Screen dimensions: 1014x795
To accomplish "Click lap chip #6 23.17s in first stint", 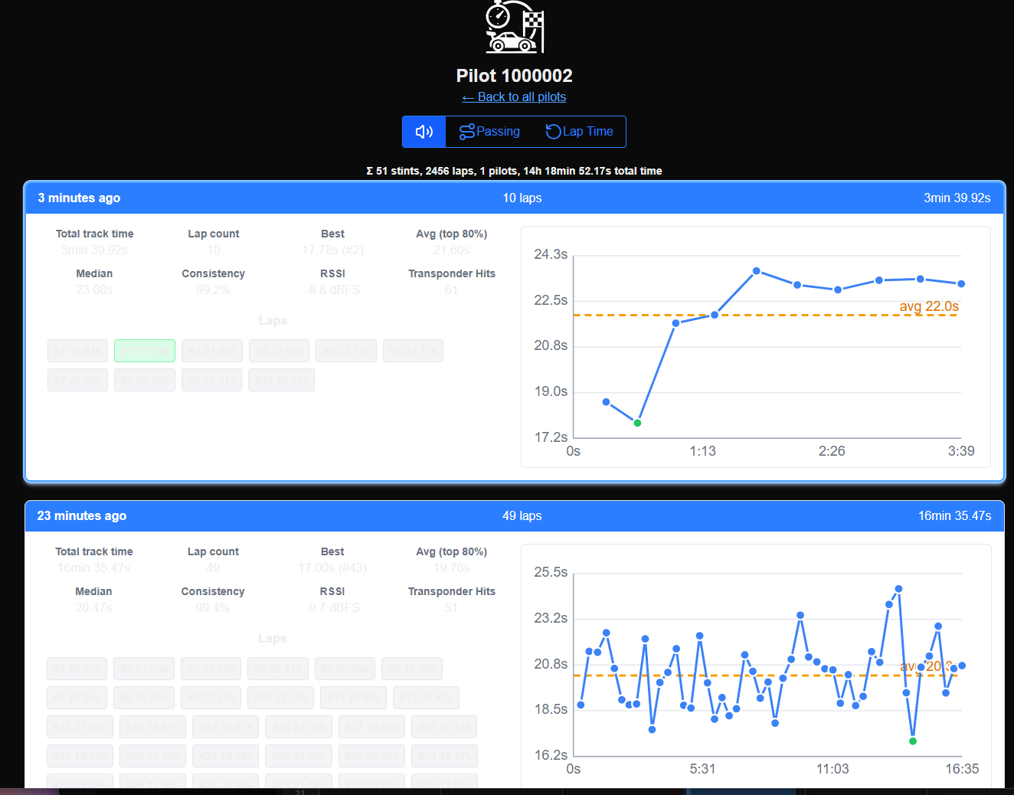I will coord(413,351).
